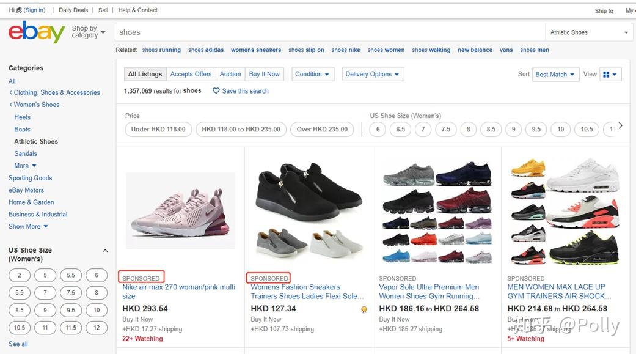Image resolution: width=636 pixels, height=354 pixels.
Task: Open the Delivery Options dropdown
Action: click(373, 75)
